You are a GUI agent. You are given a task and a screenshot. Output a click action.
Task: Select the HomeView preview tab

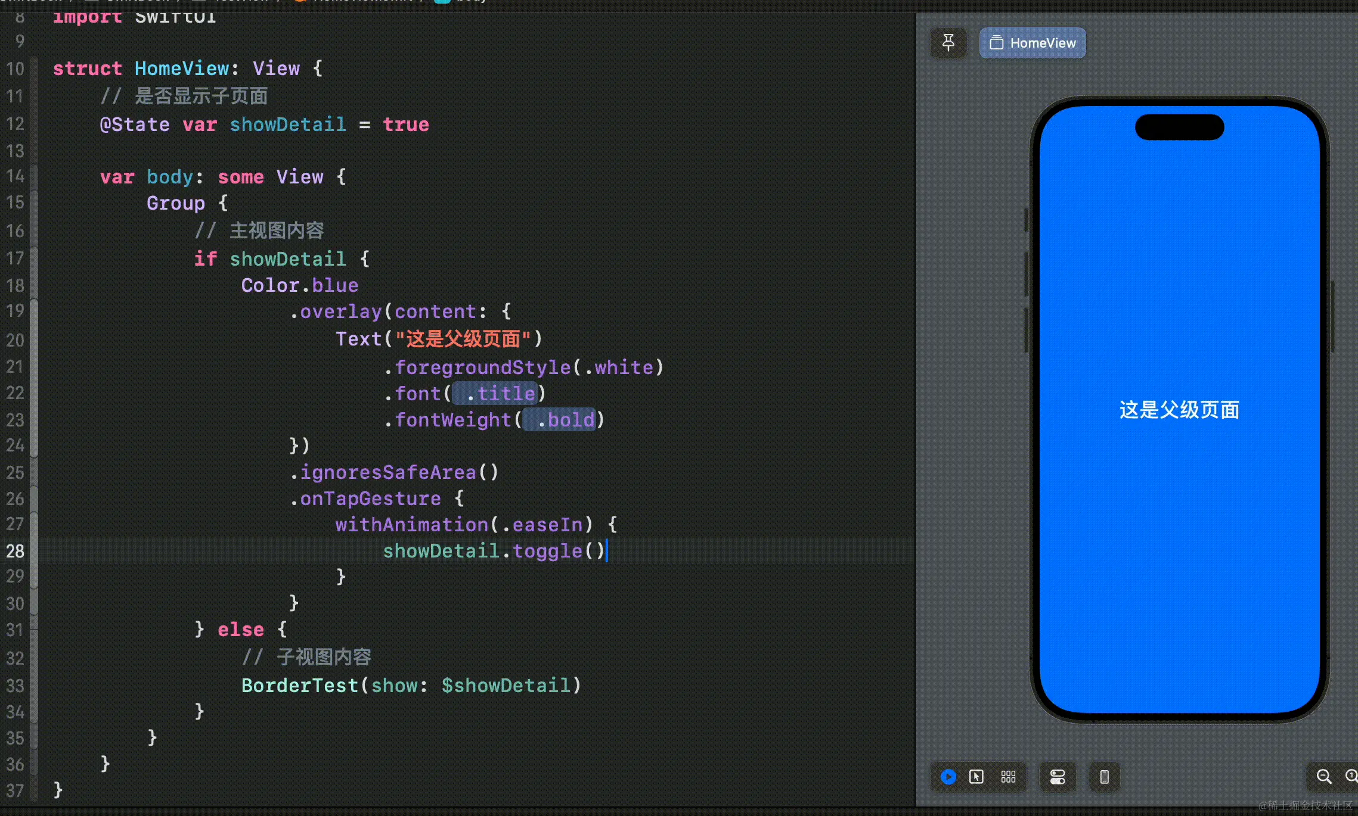click(1033, 43)
